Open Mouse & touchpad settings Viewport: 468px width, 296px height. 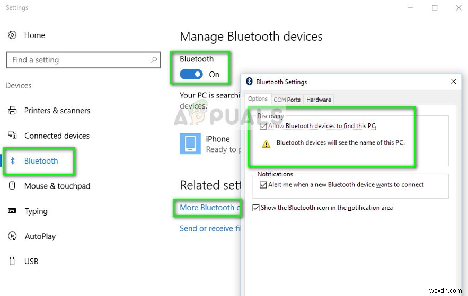pyautogui.click(x=57, y=186)
